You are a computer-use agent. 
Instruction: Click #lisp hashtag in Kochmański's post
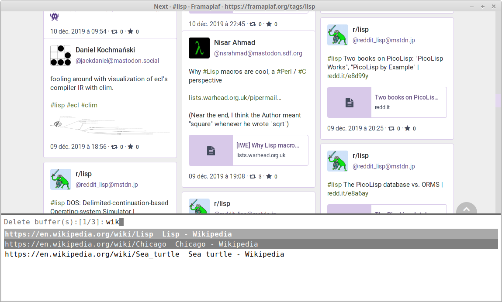click(x=57, y=105)
